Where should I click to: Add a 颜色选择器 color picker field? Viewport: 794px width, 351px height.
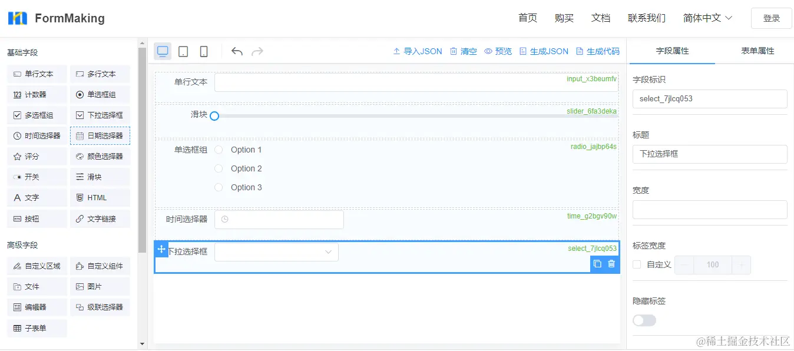(100, 156)
